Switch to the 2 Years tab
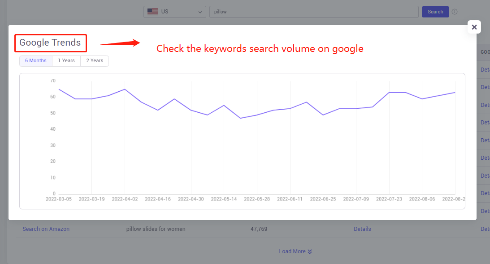This screenshot has height=264, width=490. tap(95, 61)
